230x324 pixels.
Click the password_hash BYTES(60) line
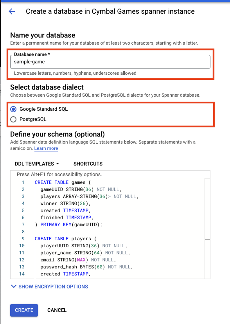point(87,267)
